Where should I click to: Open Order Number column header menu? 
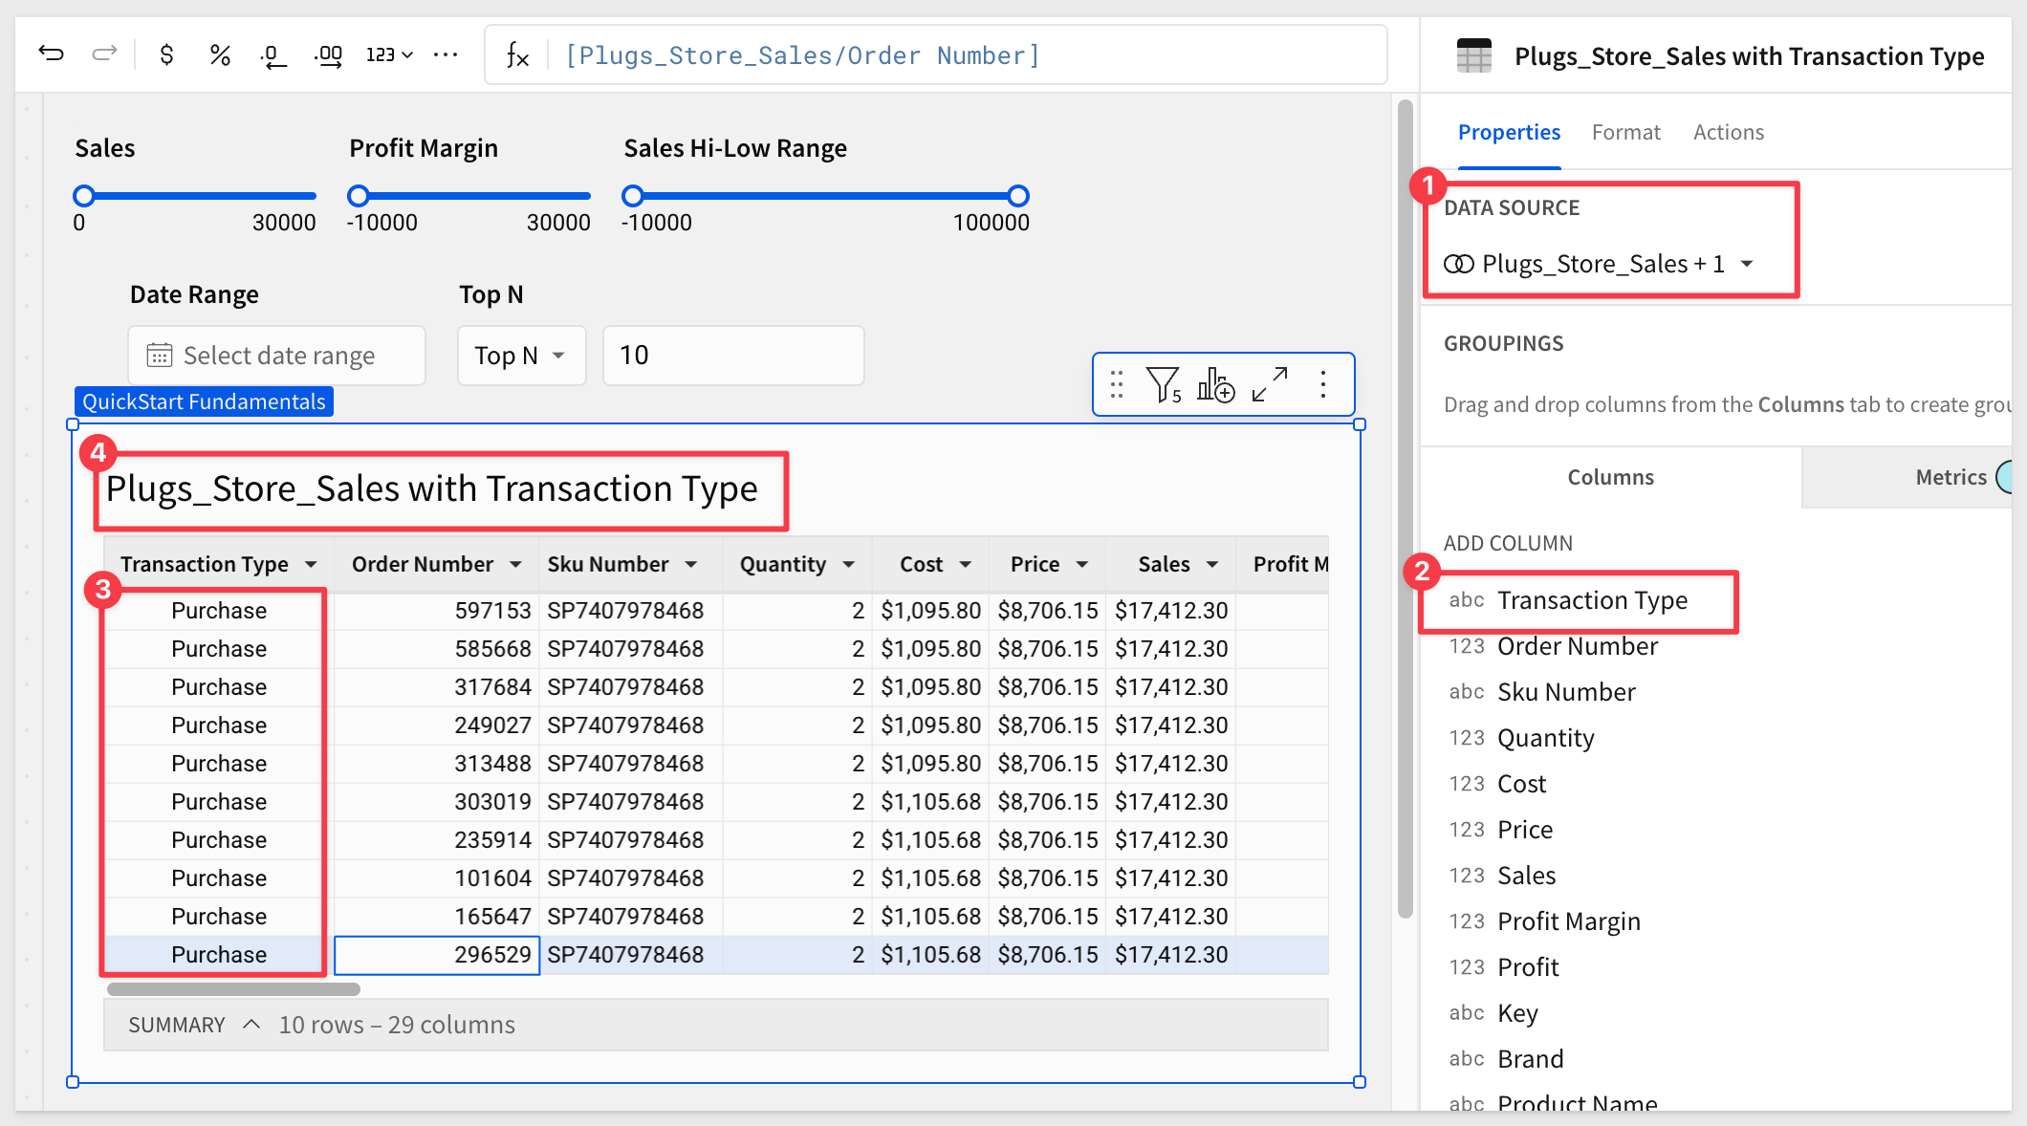point(515,565)
